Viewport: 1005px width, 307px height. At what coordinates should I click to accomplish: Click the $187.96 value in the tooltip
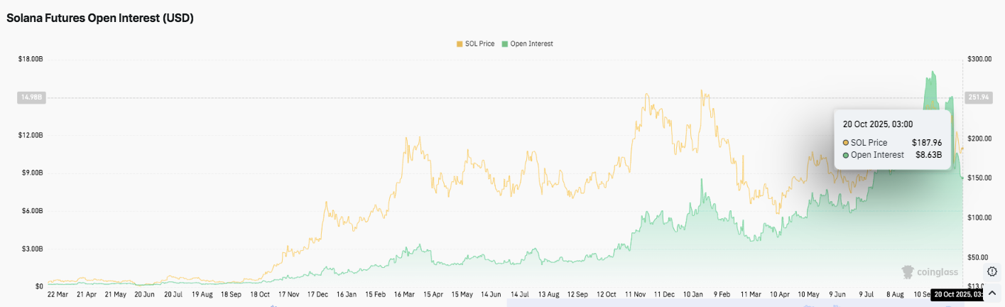tap(926, 143)
